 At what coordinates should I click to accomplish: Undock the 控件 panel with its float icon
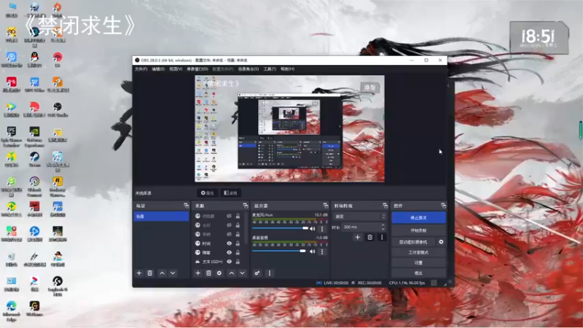(443, 206)
